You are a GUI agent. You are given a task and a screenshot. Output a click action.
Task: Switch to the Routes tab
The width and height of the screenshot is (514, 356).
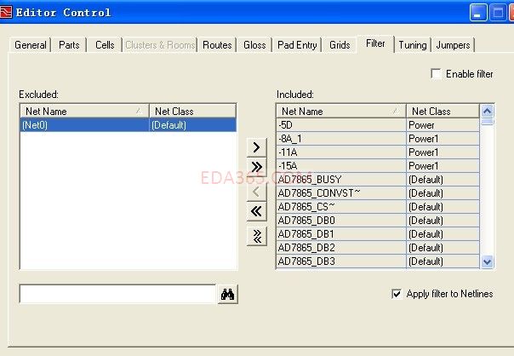[217, 45]
